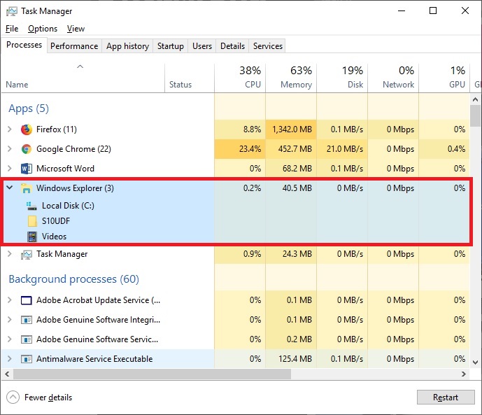Select the Videos window entry
Screen dimensions: 482x415
click(x=54, y=237)
